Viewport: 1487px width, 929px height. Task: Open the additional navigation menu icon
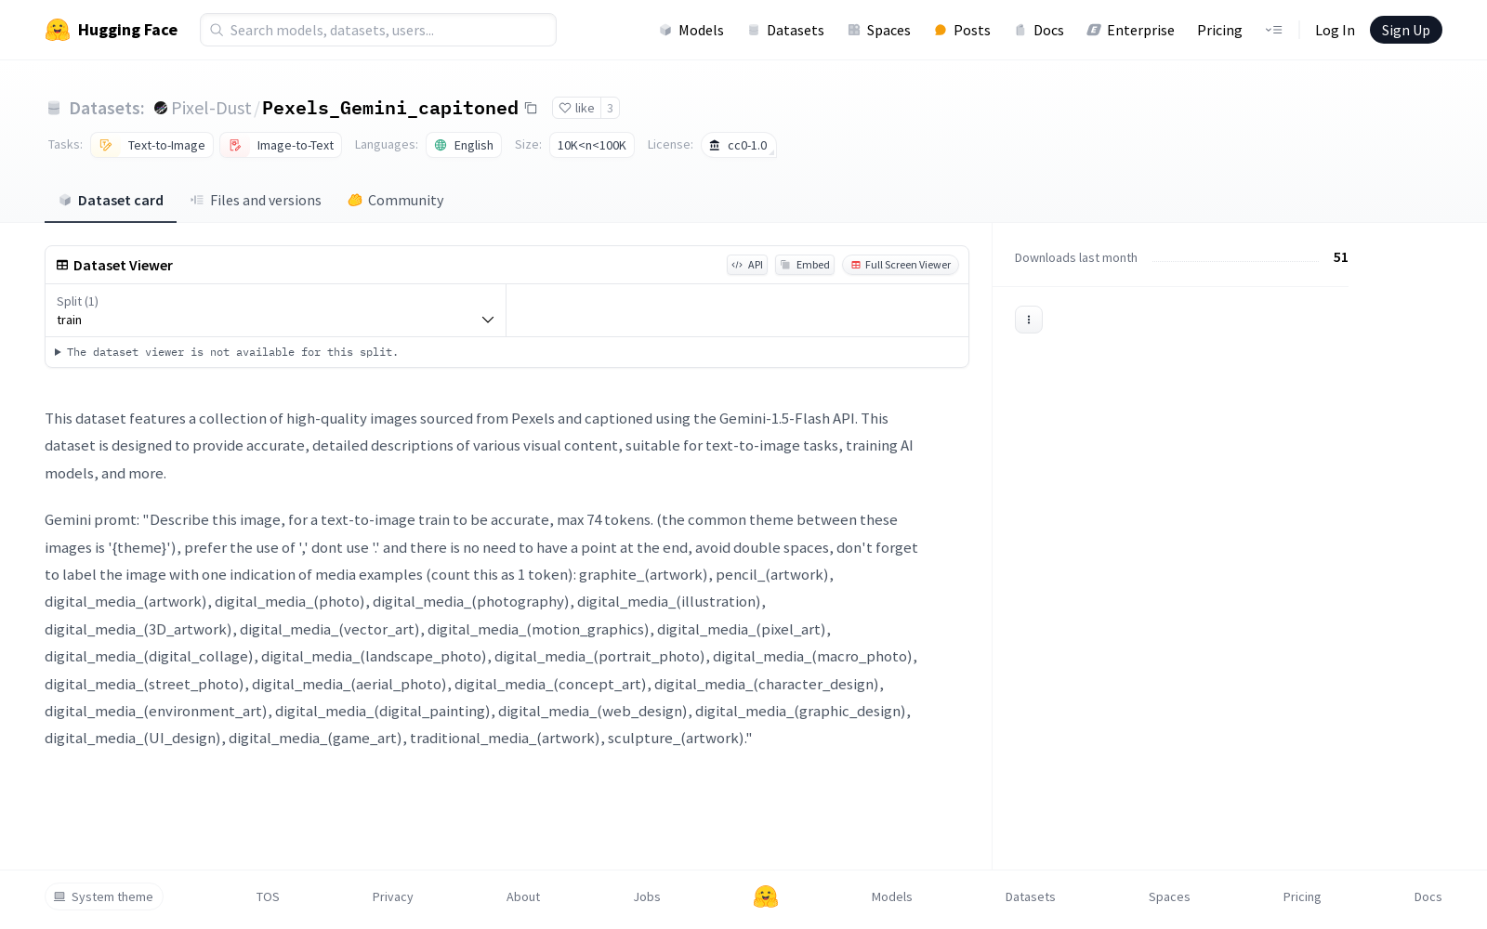[x=1273, y=30]
